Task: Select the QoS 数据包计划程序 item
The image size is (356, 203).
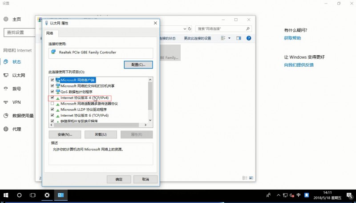Action: pyautogui.click(x=76, y=92)
